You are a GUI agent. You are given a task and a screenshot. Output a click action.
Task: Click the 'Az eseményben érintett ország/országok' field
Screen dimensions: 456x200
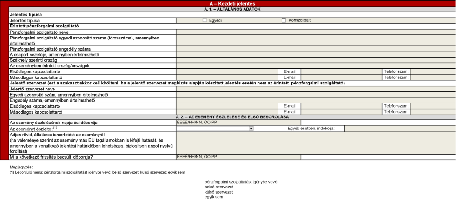point(316,65)
